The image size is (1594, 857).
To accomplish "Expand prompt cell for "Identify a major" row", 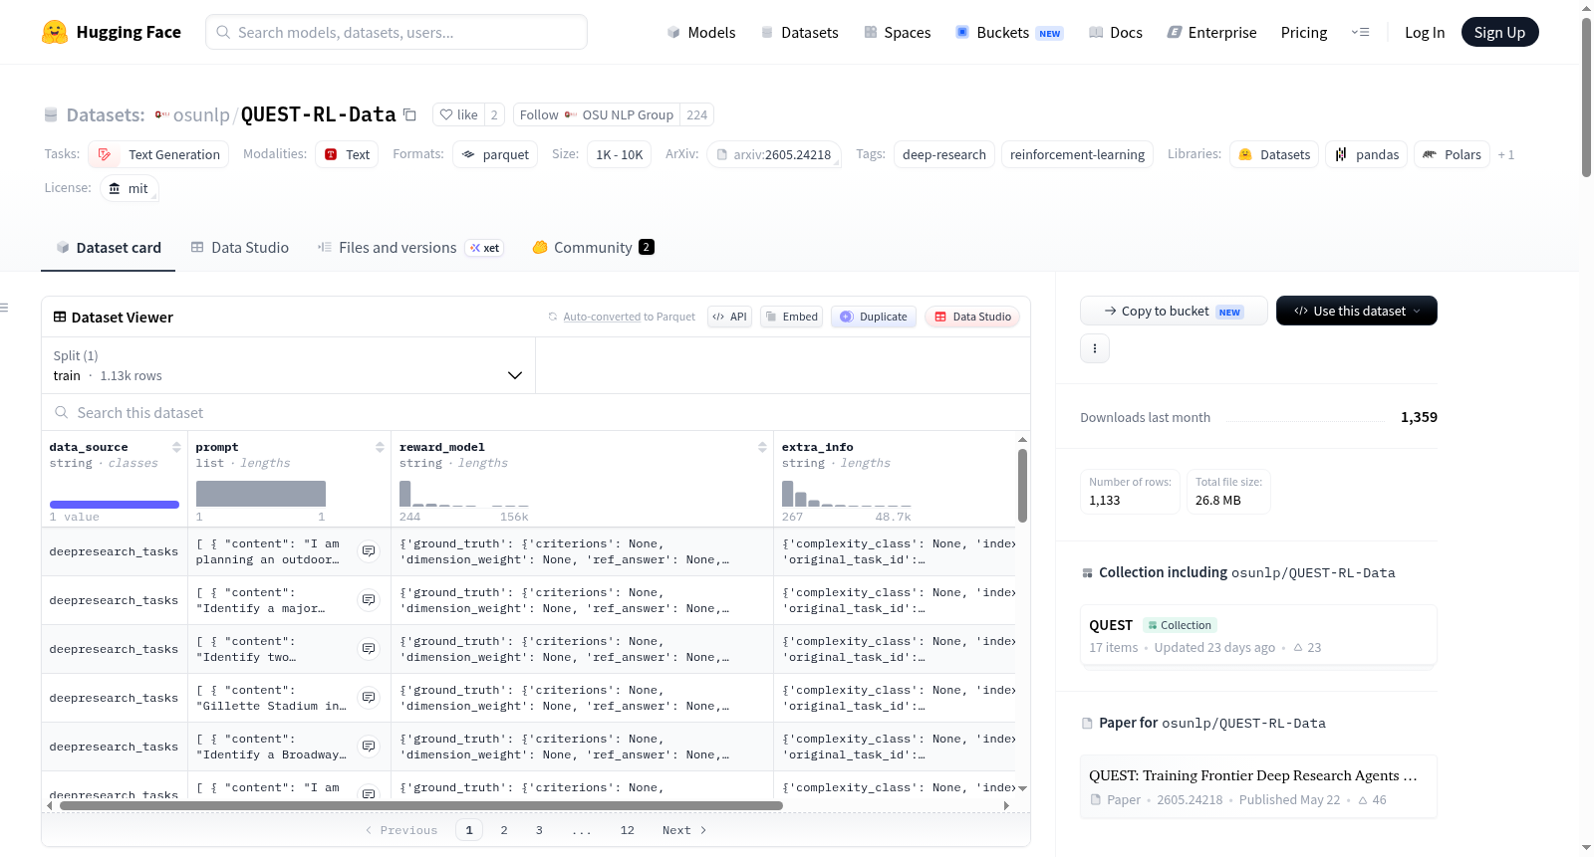I will click(x=369, y=600).
